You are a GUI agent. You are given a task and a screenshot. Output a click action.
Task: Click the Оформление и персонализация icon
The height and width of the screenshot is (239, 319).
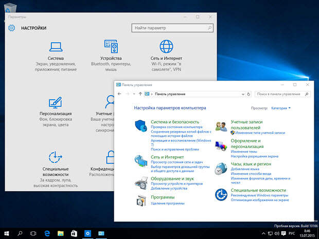pos(221,146)
